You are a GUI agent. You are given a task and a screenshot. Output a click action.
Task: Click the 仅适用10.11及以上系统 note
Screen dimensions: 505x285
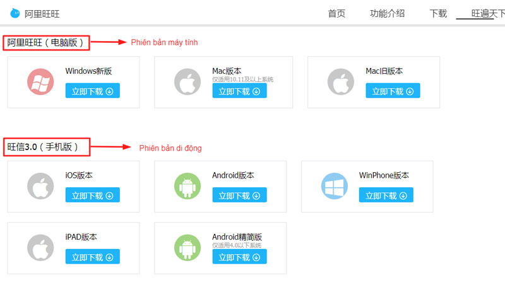pyautogui.click(x=242, y=79)
